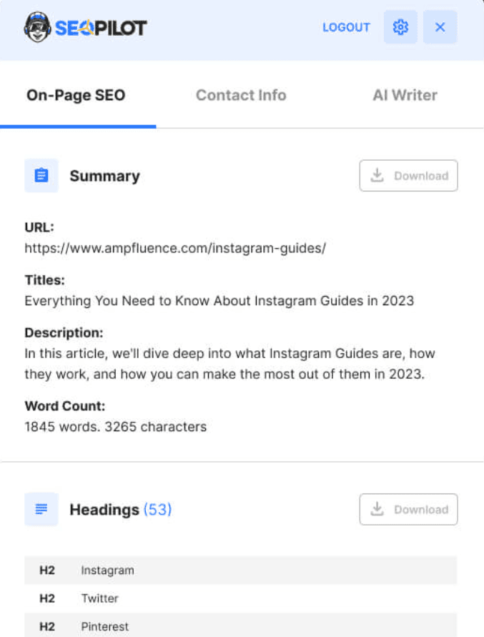Select the Instagram H2 heading row
484x637 pixels.
(240, 570)
